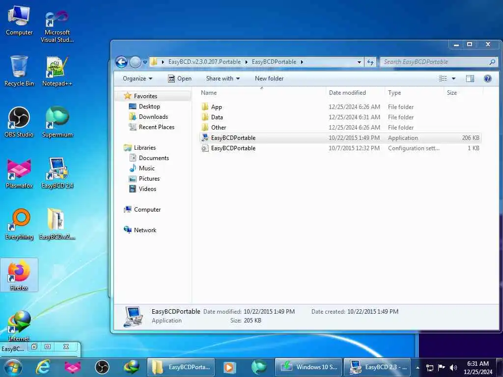Select the Notepad++ desktop shortcut
Viewport: 503px width, 377px height.
tap(57, 71)
